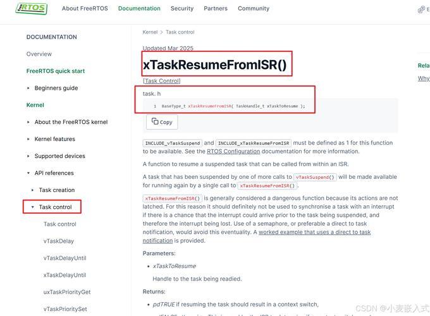Expand the Kernel features section
This screenshot has width=430, height=316.
(x=28, y=139)
